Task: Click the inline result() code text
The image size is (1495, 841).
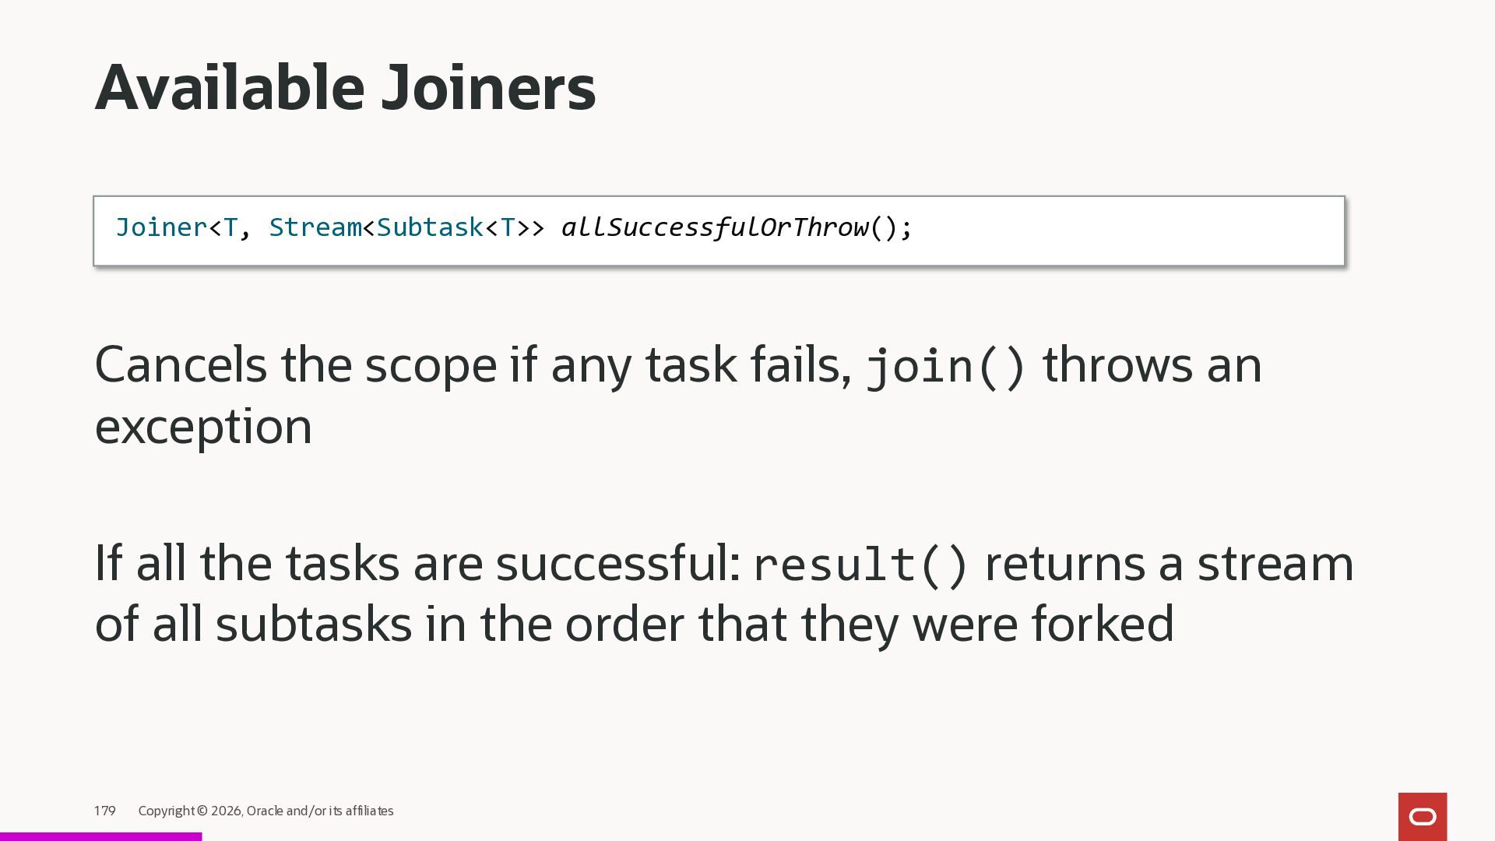Action: [861, 564]
